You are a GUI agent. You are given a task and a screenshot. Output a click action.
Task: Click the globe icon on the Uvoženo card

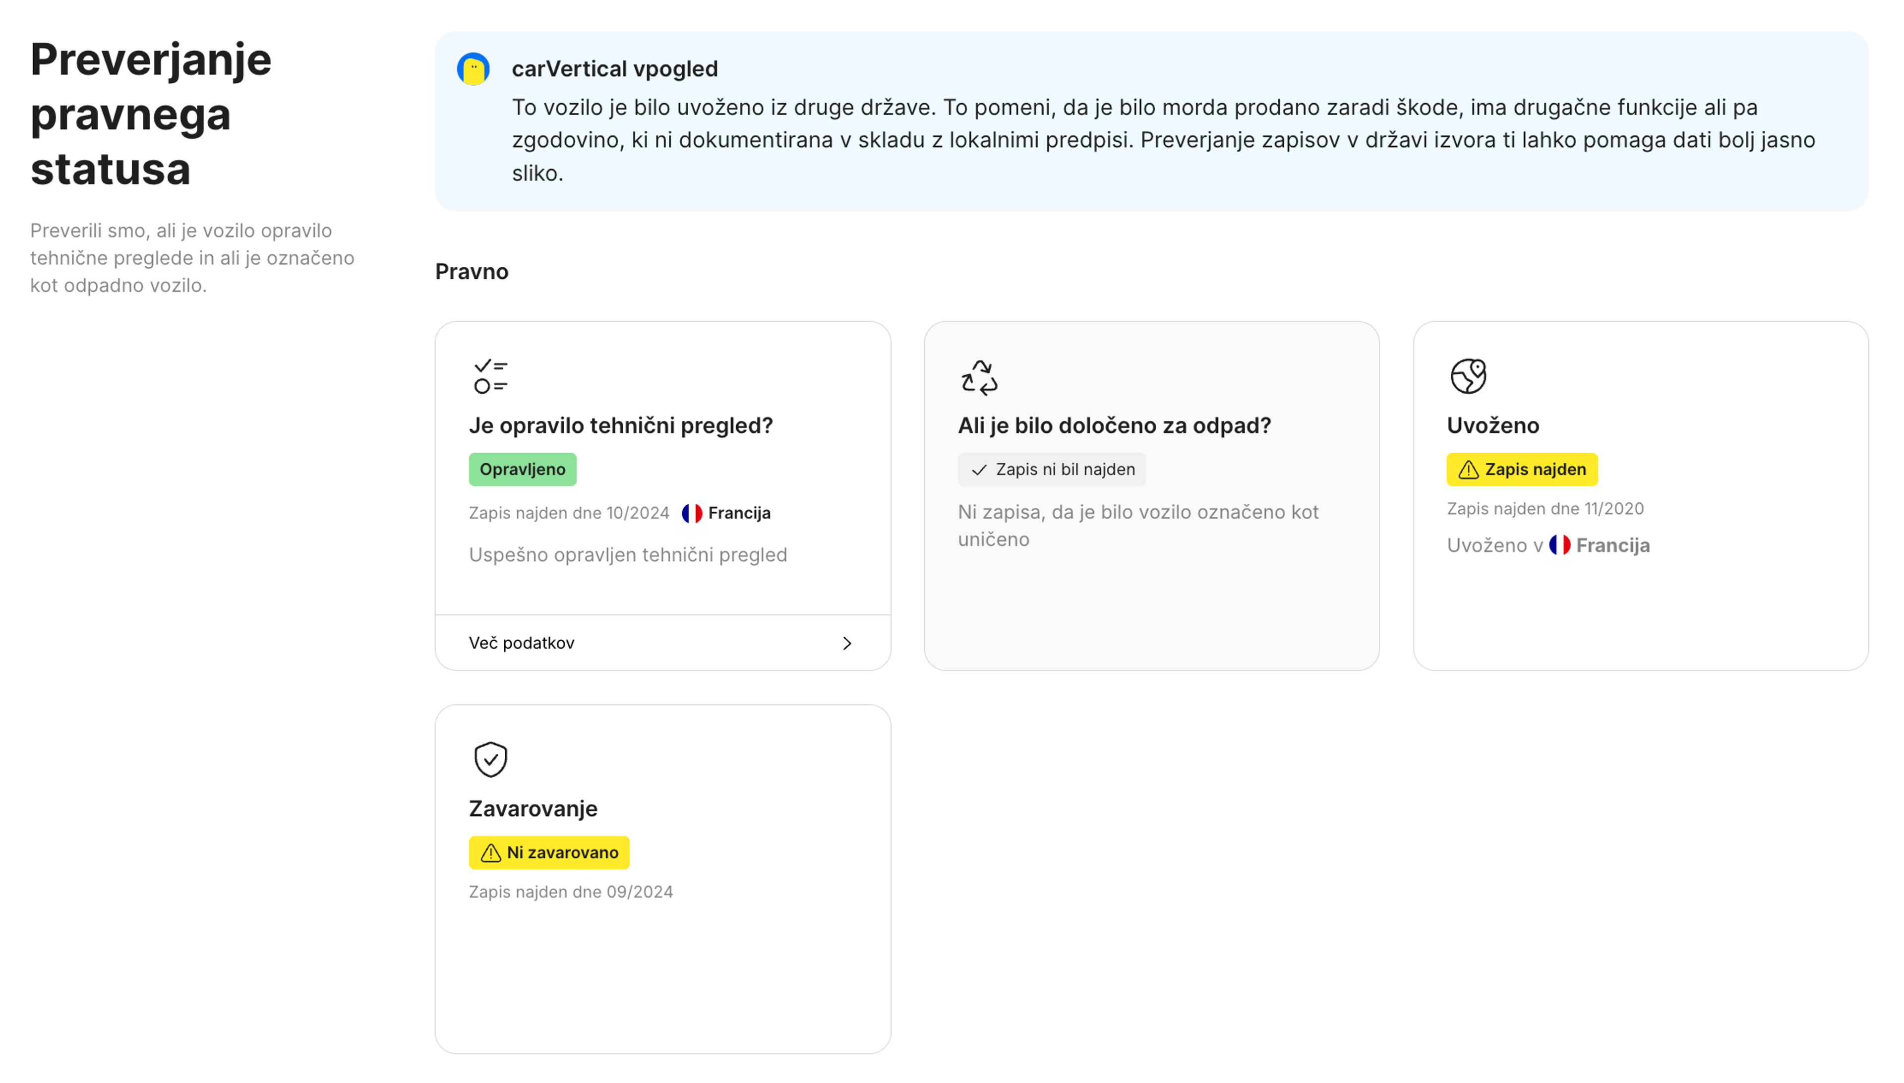1468,376
